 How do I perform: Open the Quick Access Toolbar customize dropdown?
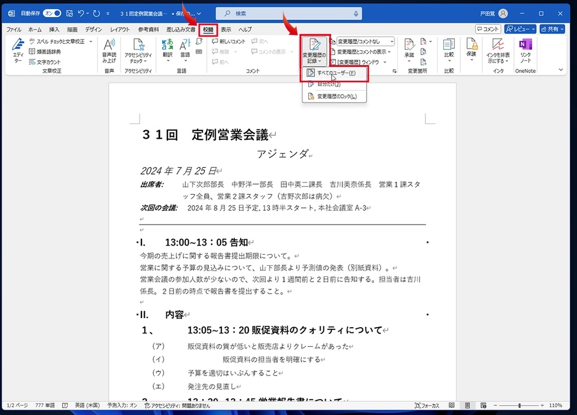(108, 14)
